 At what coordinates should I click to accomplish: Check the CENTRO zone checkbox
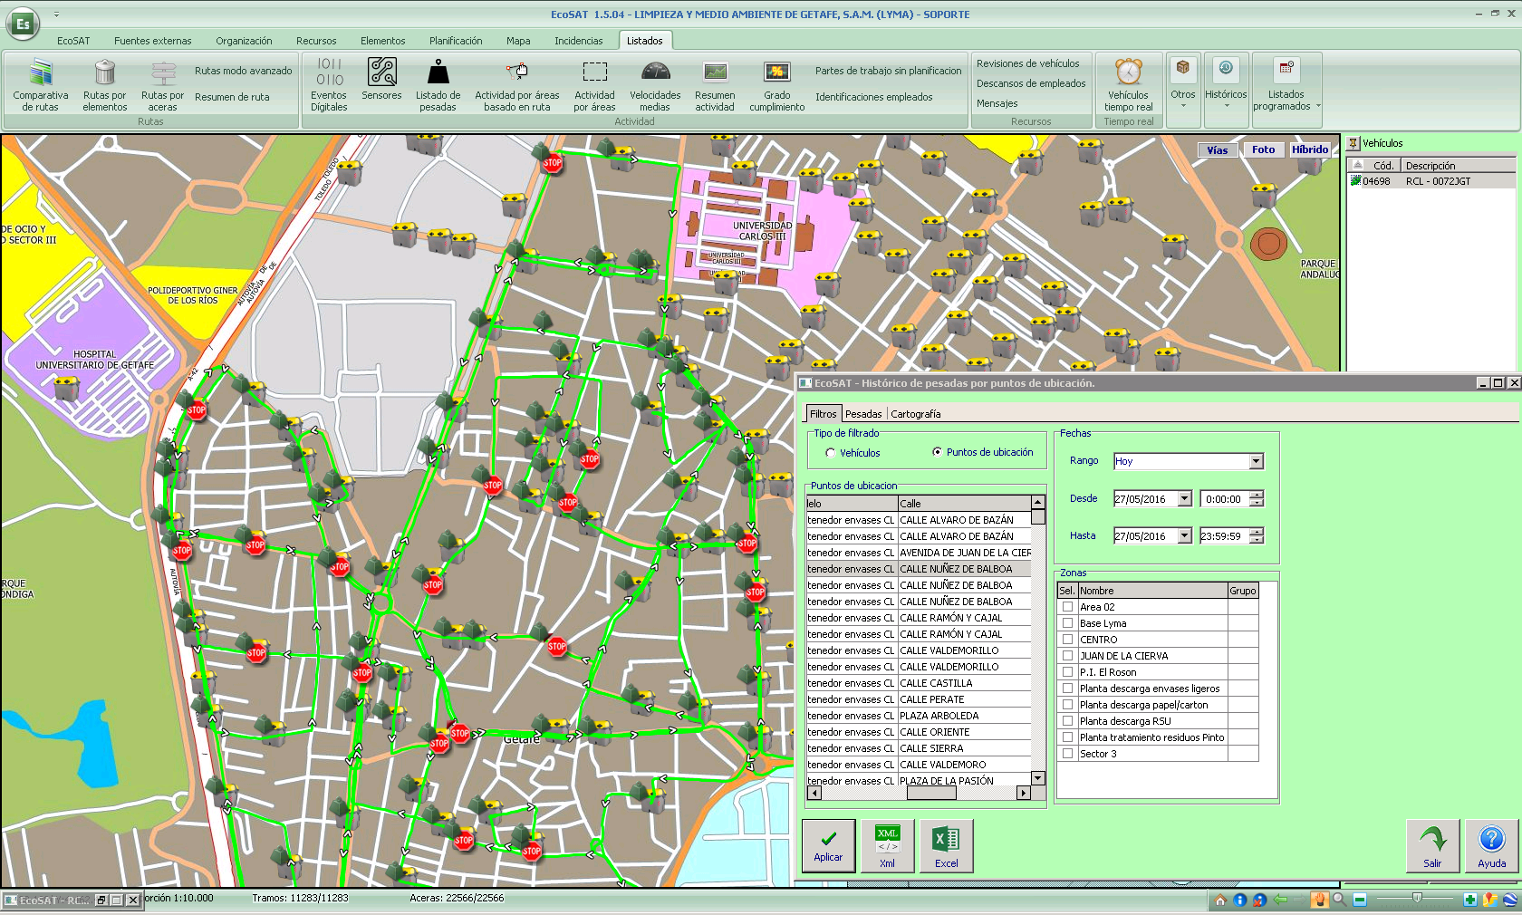[1068, 640]
